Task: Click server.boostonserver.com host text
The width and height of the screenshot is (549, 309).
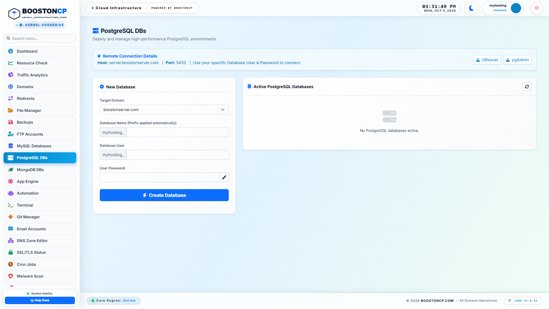Action: pos(134,63)
